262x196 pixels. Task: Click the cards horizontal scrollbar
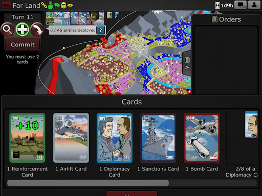pyautogui.click(x=88, y=183)
